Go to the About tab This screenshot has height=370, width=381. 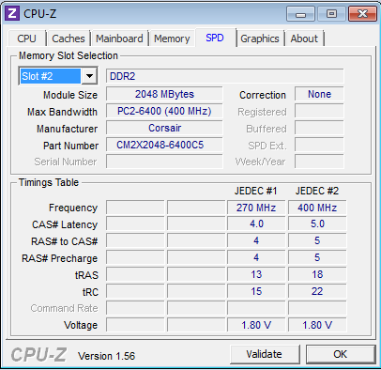(x=304, y=39)
